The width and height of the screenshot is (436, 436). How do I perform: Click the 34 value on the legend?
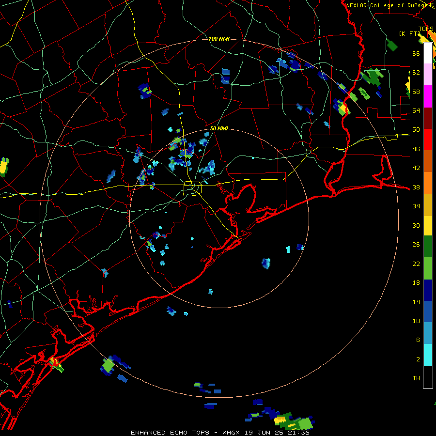click(x=416, y=206)
